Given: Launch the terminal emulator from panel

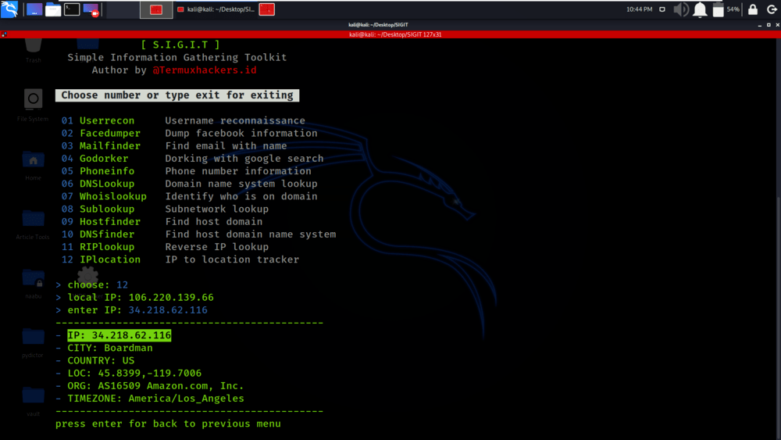Looking at the screenshot, I should click(72, 9).
